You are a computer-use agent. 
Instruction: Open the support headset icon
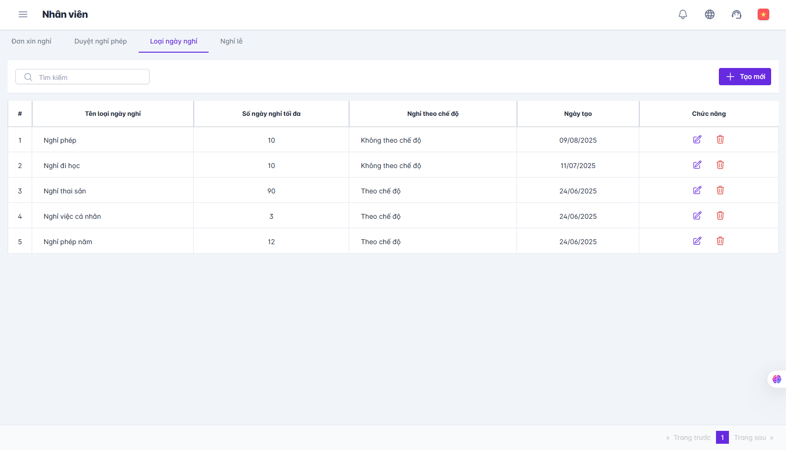[737, 14]
